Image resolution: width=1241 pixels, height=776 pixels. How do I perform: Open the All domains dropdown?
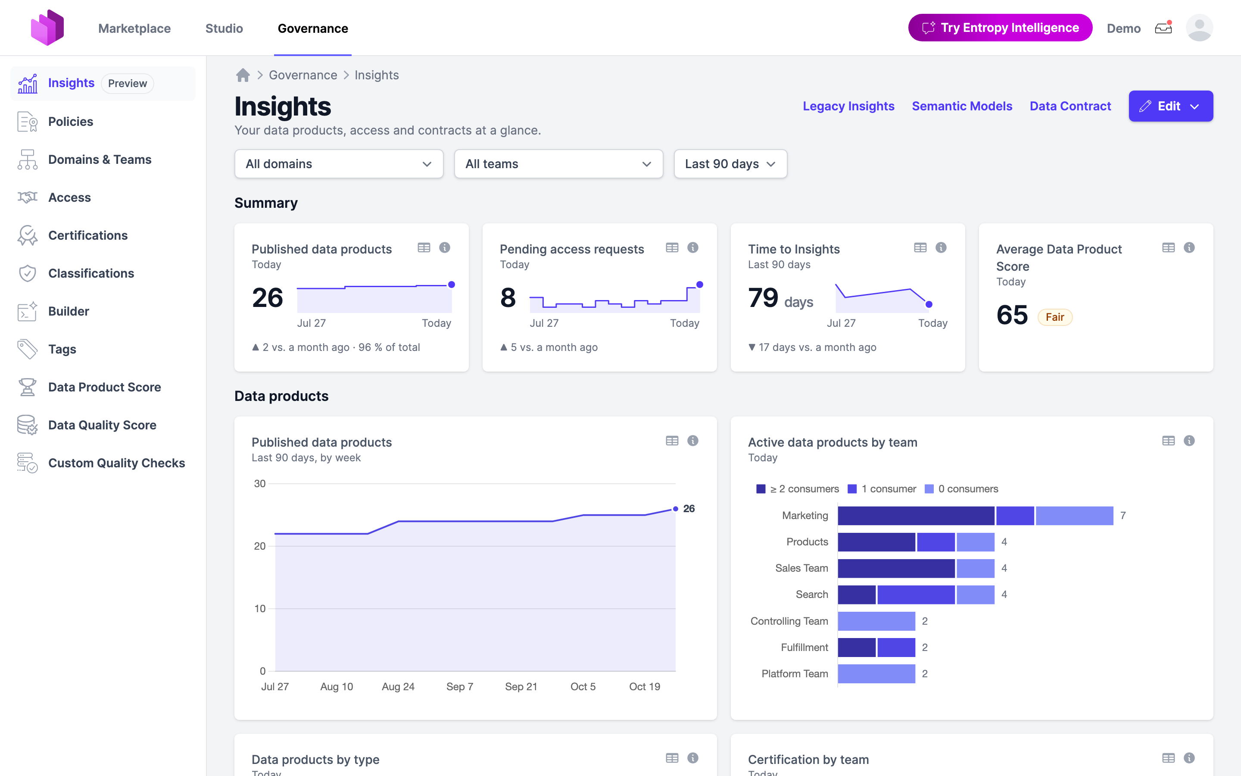(339, 164)
